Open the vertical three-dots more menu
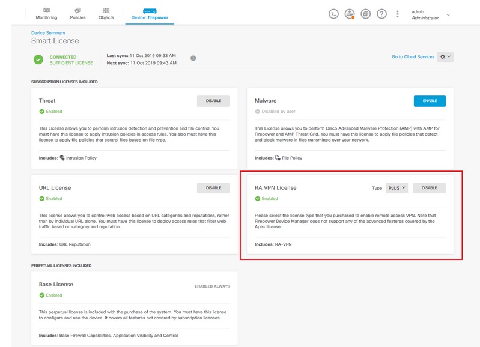Viewport: 480px width, 347px height. (x=398, y=14)
